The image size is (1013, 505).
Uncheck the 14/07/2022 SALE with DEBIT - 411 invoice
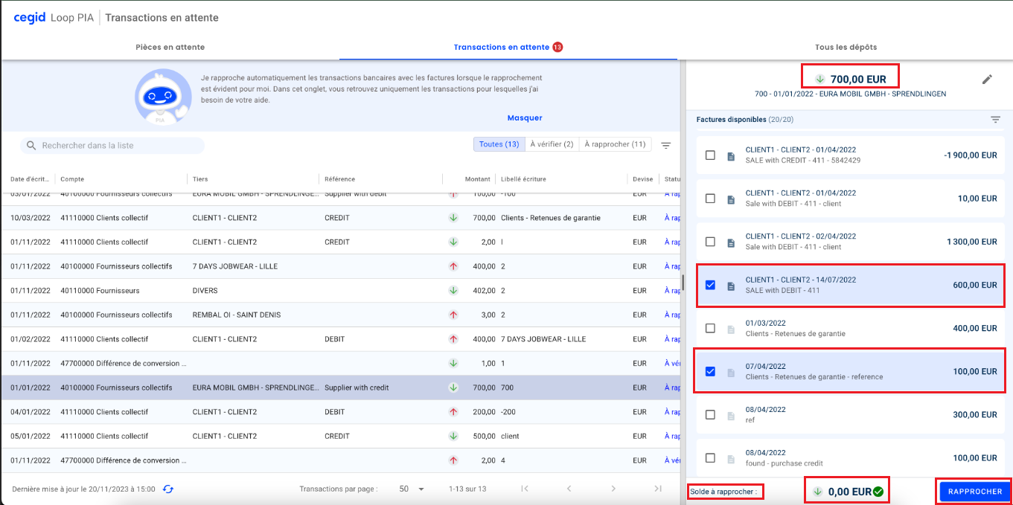tap(710, 286)
